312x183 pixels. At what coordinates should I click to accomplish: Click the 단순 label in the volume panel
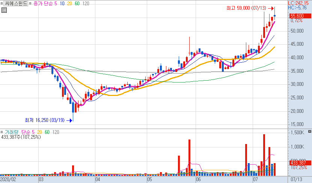[x=25, y=132]
